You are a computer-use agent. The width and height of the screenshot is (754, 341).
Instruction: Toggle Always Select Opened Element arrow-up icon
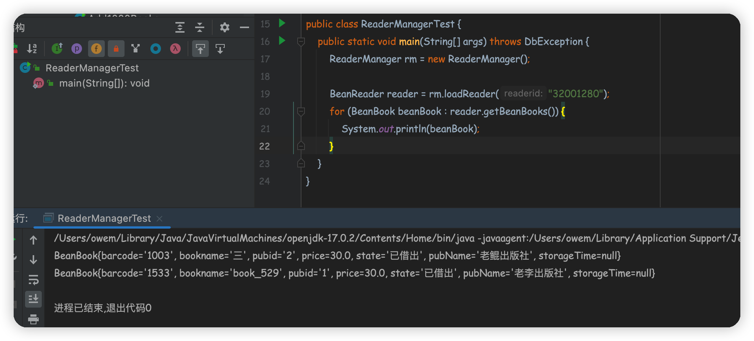200,49
